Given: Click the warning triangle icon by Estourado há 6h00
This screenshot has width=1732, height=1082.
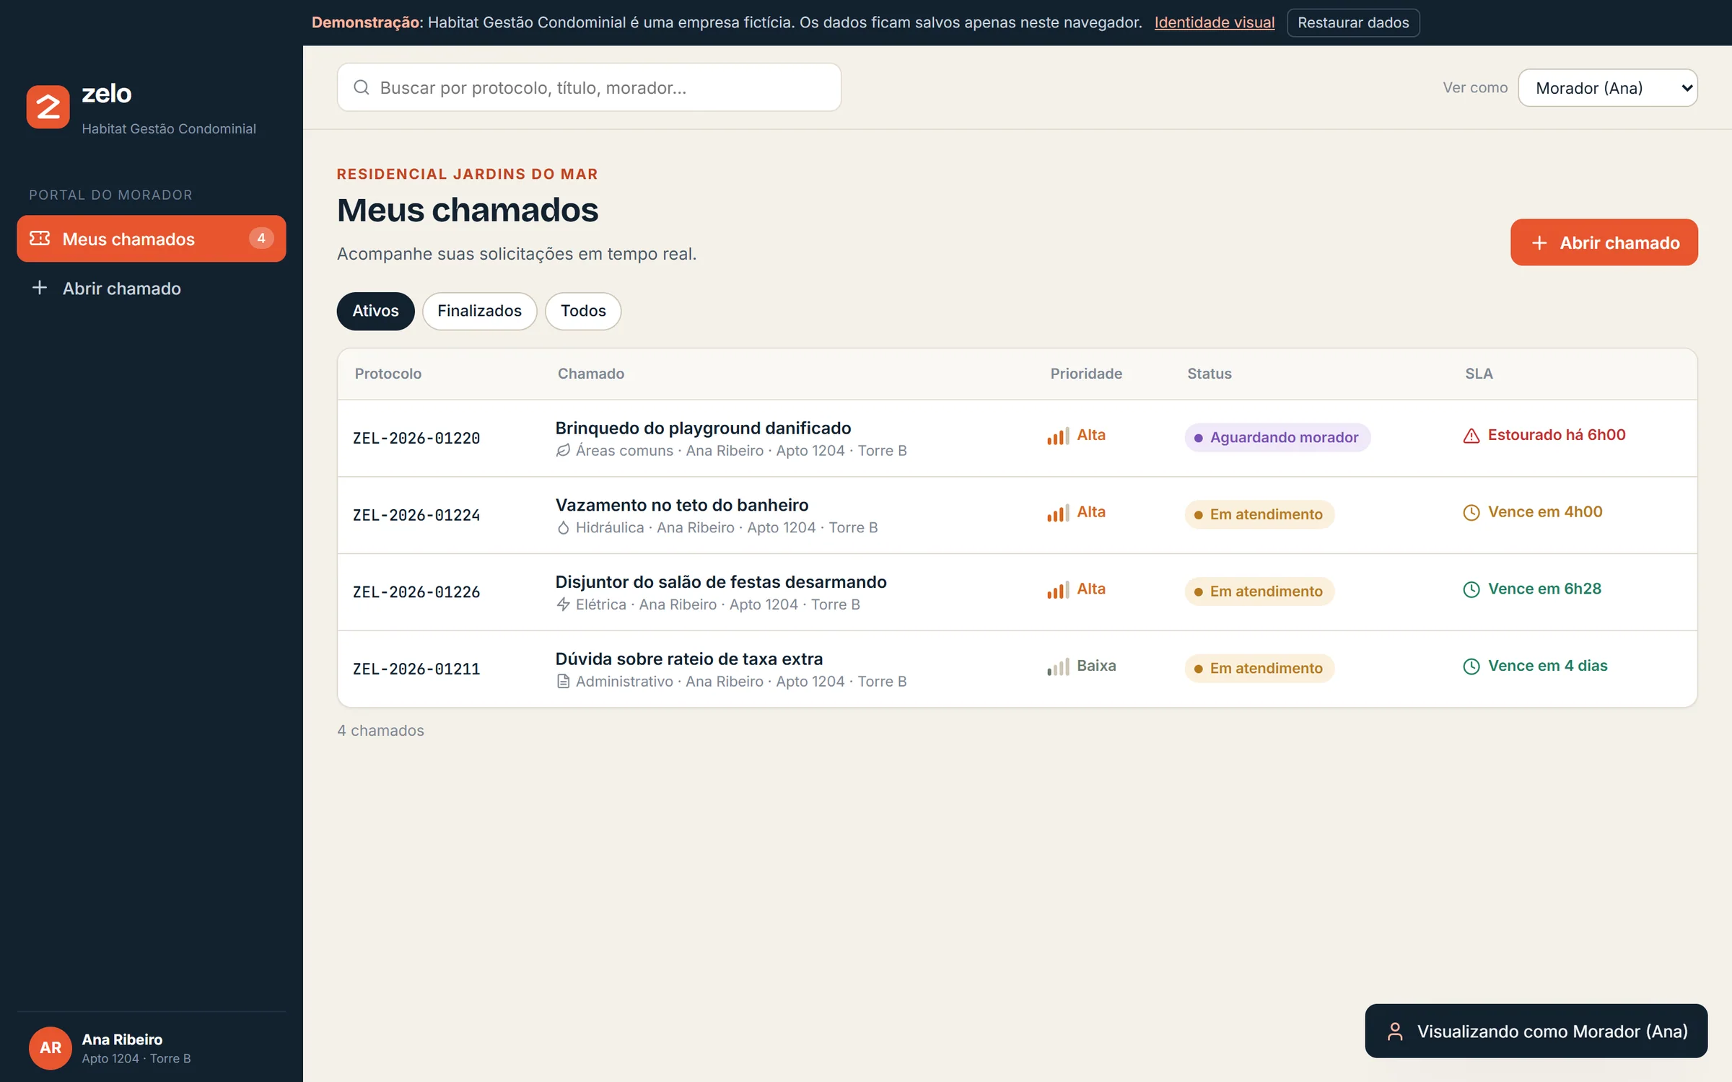Looking at the screenshot, I should click(1471, 436).
